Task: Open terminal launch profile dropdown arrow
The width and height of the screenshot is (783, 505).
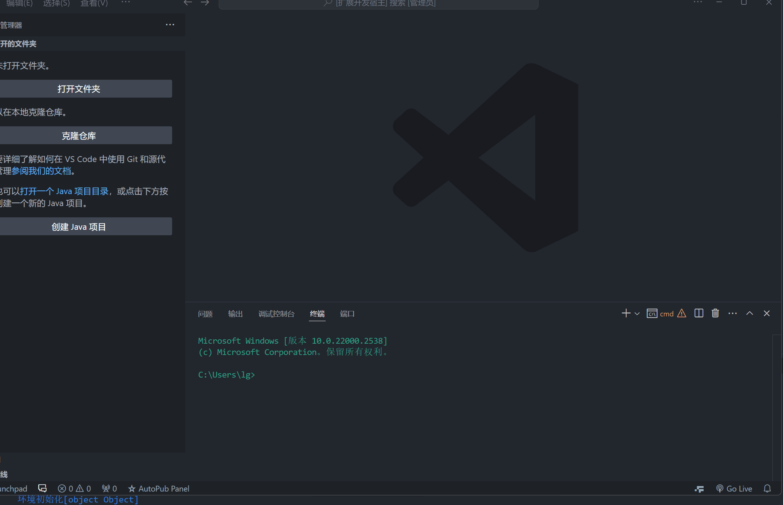Action: pos(637,313)
